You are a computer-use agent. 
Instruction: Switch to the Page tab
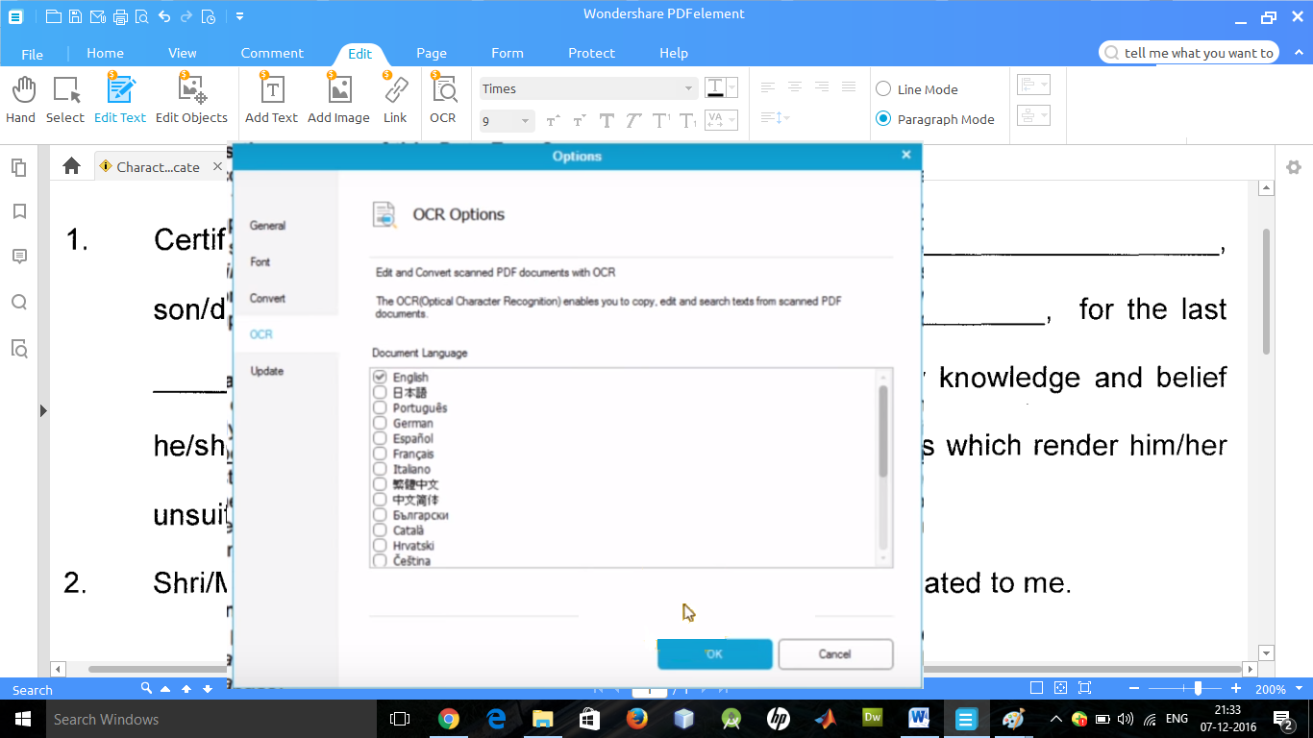[432, 53]
